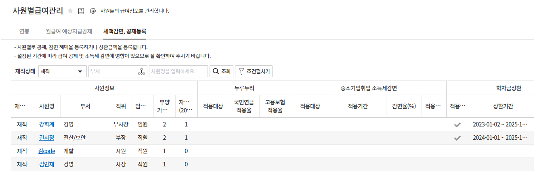Open the help question mark icon
This screenshot has width=535, height=172.
(x=81, y=11)
